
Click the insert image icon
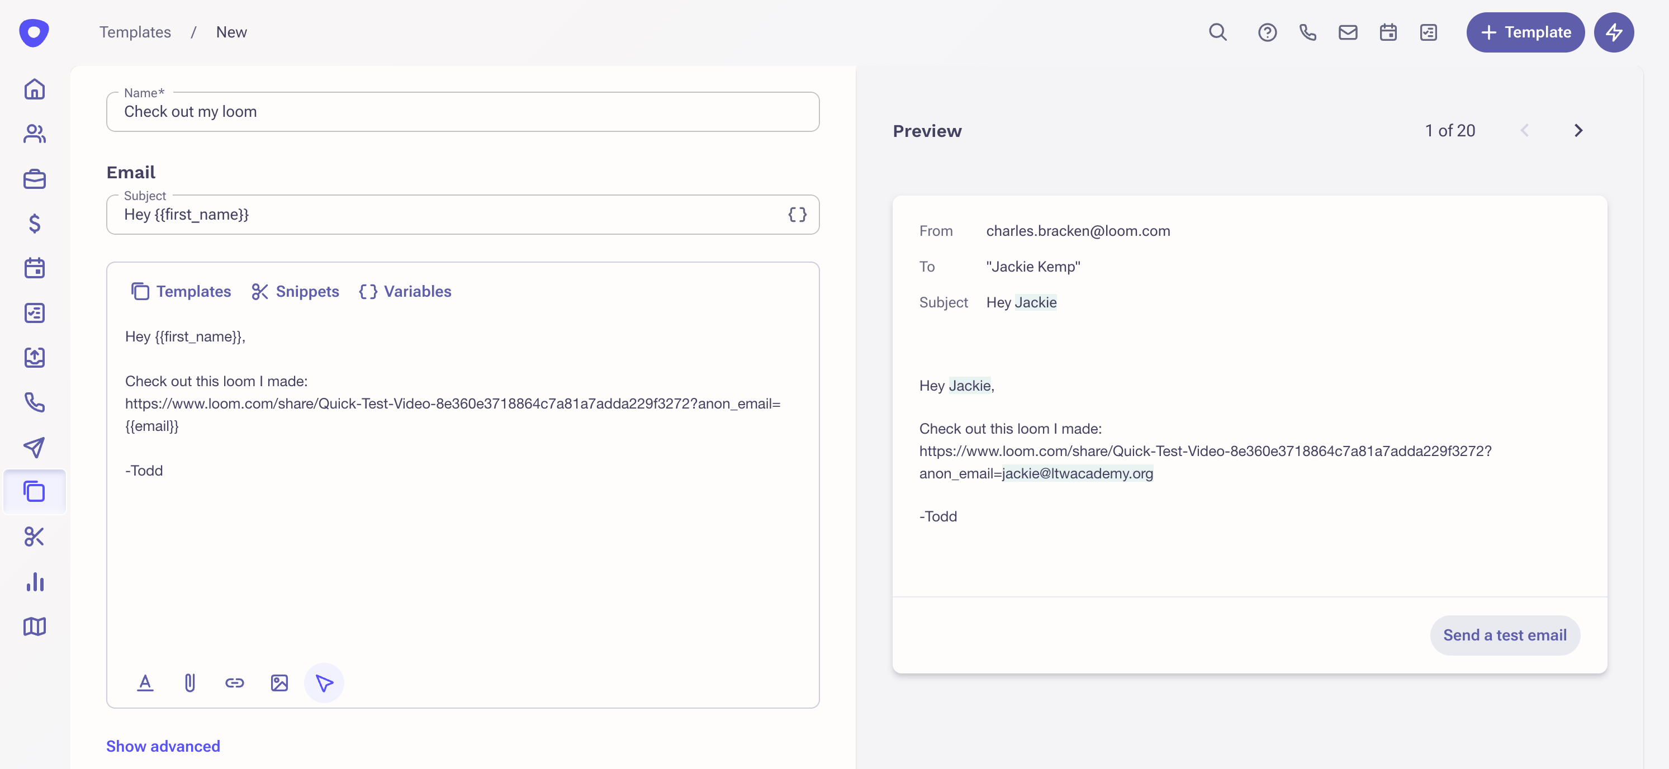[x=279, y=683]
